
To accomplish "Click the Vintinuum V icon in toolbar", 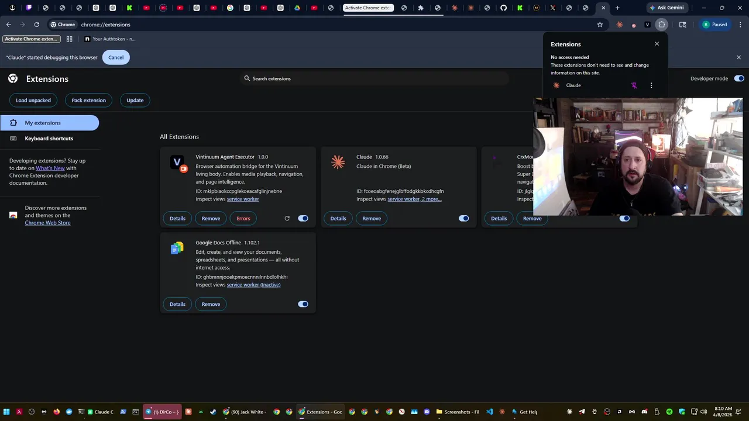I will pyautogui.click(x=647, y=25).
